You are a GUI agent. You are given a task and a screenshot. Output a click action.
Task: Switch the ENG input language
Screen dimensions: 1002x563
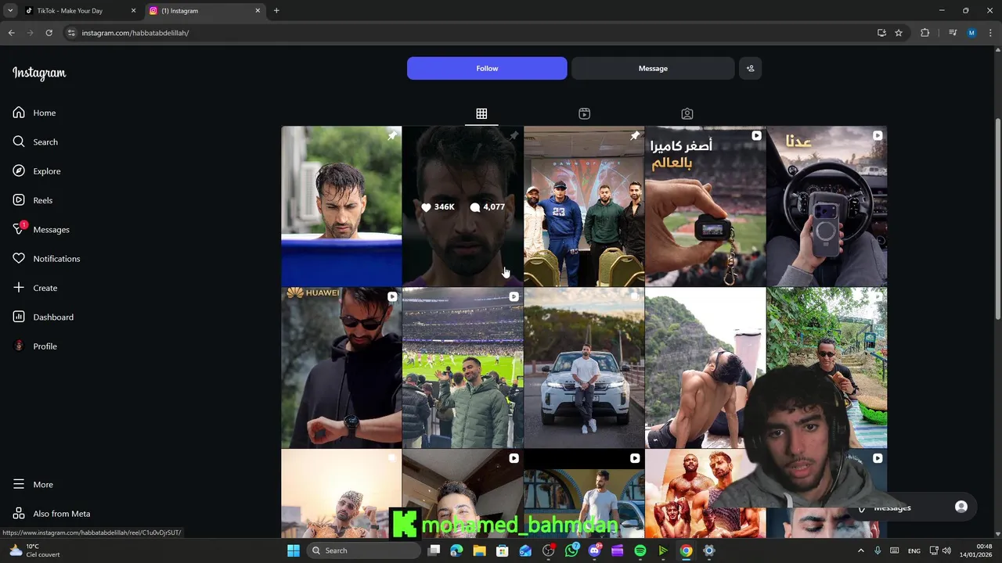tap(914, 550)
